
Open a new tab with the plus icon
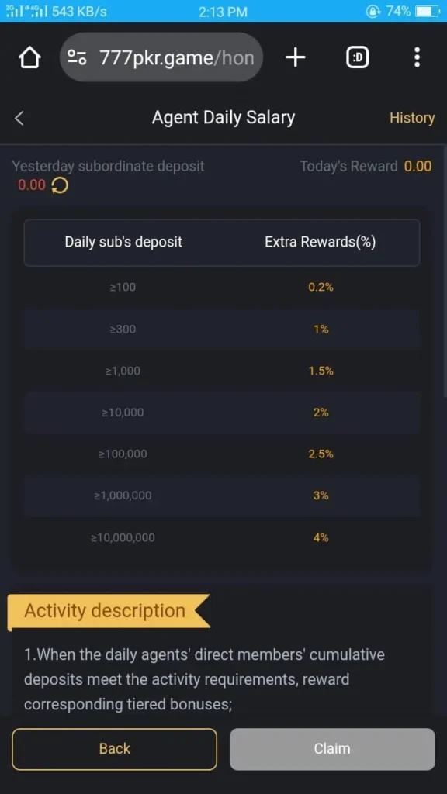(x=295, y=57)
